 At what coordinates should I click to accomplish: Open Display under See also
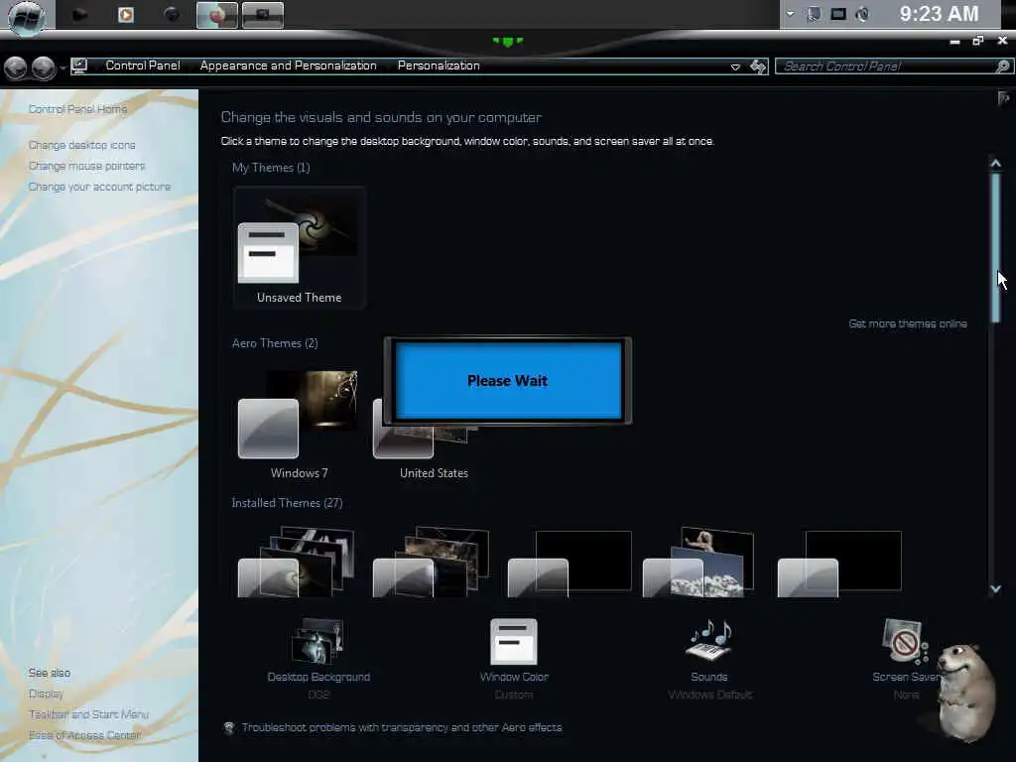[x=46, y=694]
